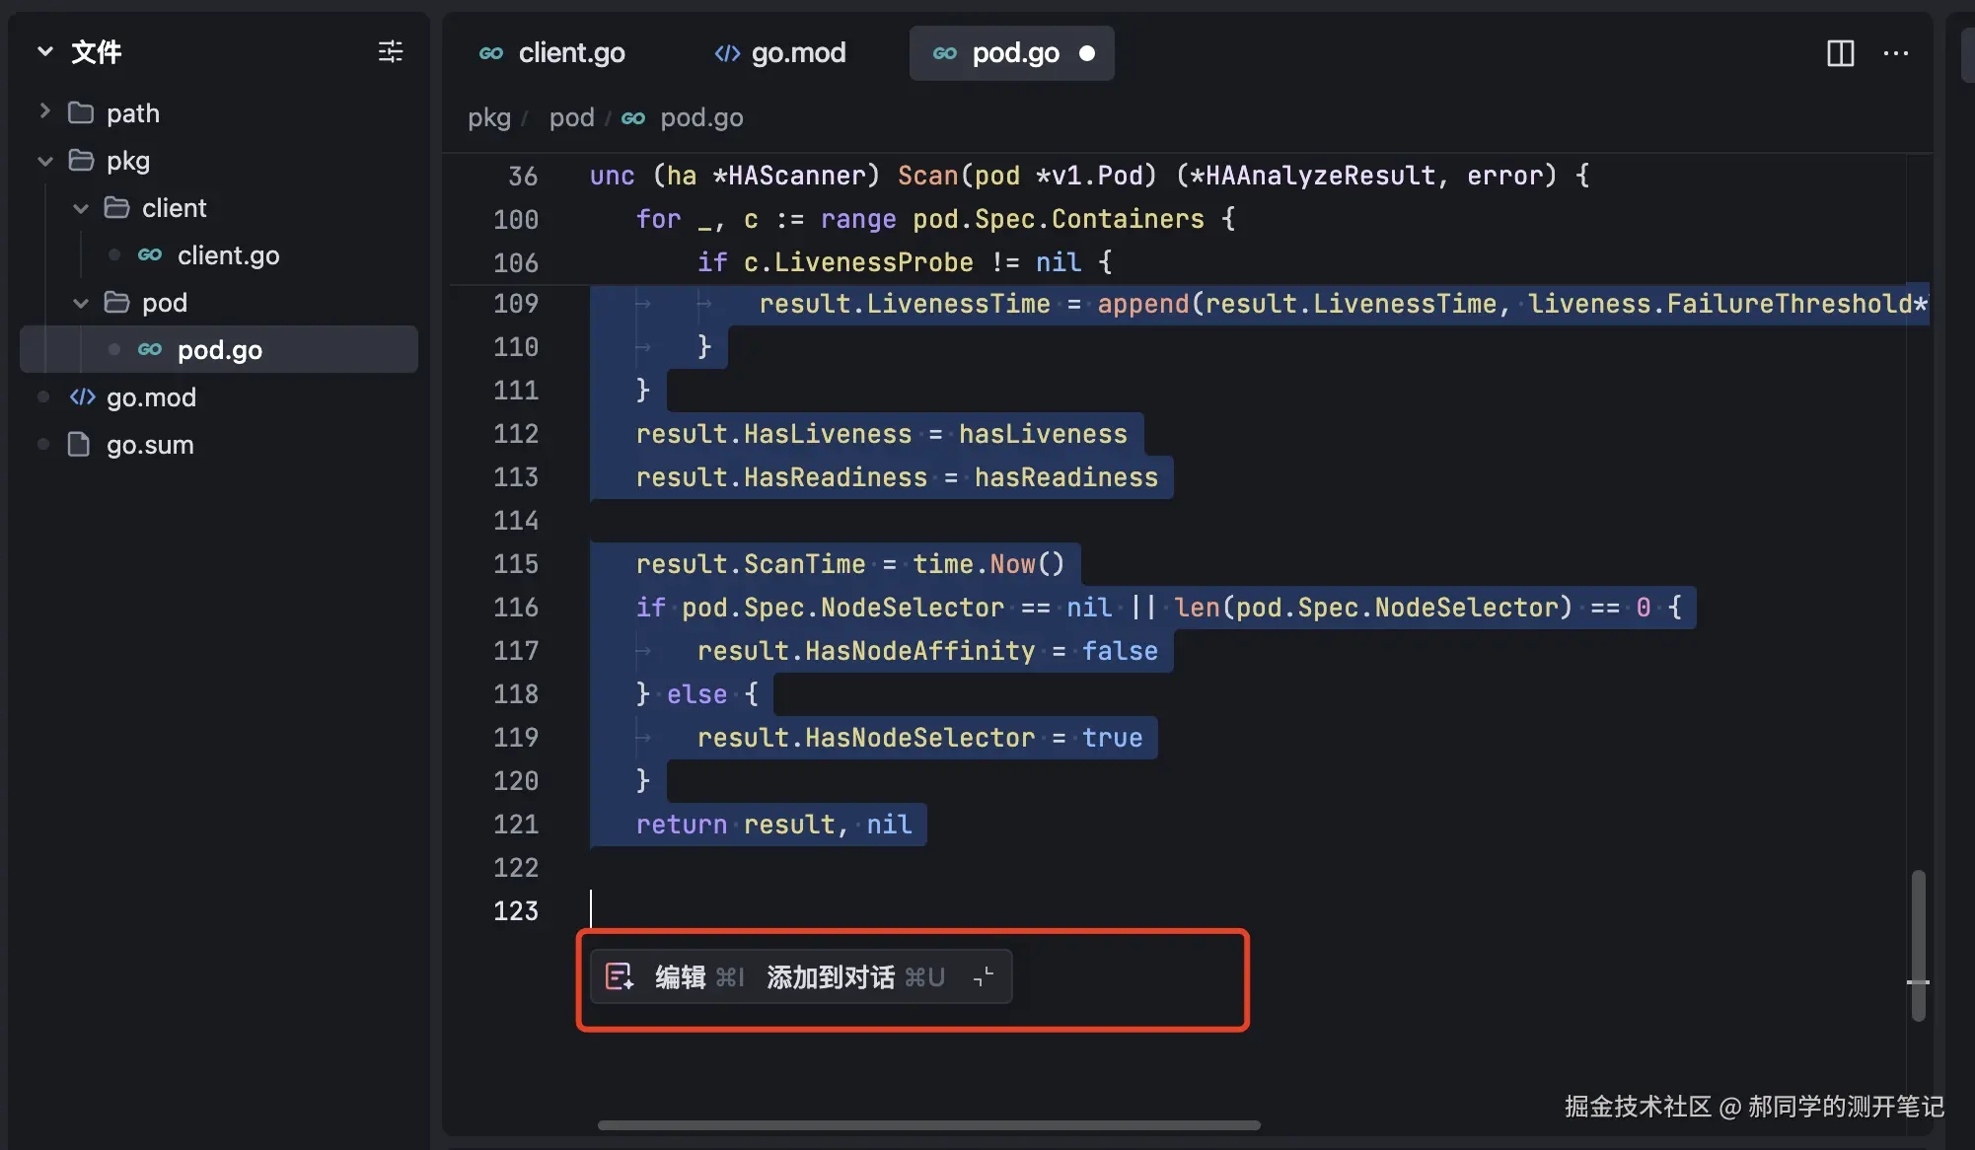Expand the path folder
This screenshot has width=1975, height=1150.
pyautogui.click(x=44, y=112)
